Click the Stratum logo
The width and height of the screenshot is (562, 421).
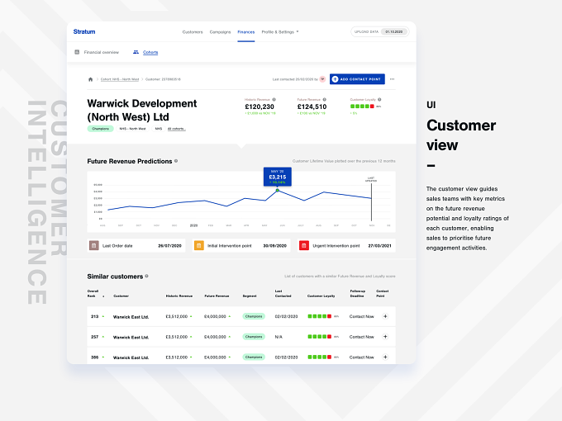coord(84,31)
